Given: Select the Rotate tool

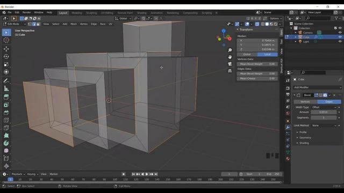Looking at the screenshot, I should point(6,56).
